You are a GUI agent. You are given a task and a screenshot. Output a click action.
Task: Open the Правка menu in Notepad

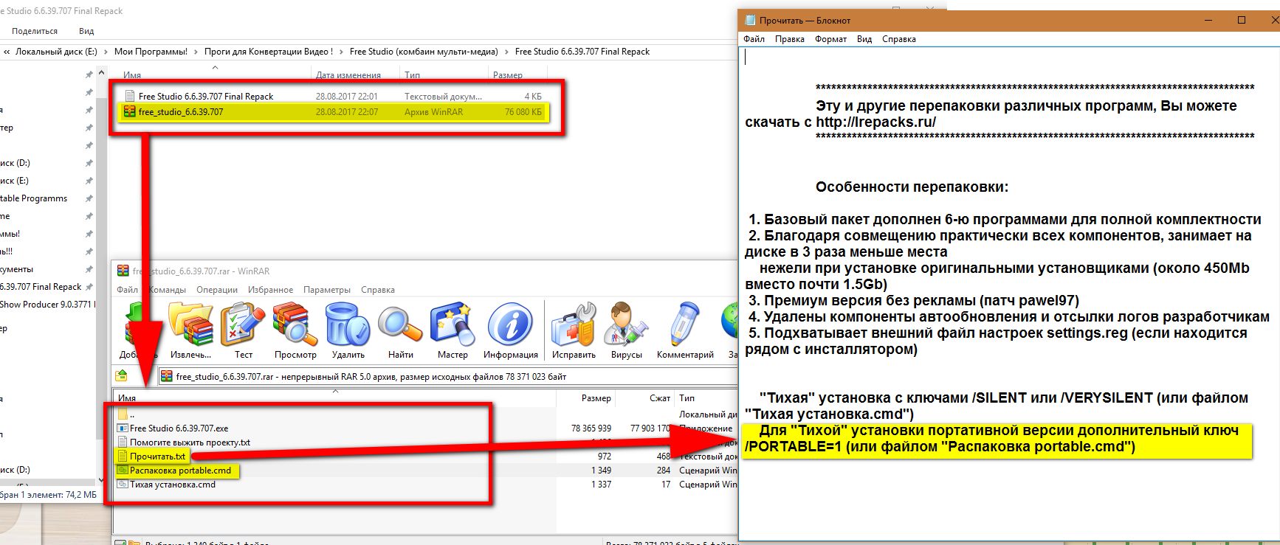pos(789,39)
